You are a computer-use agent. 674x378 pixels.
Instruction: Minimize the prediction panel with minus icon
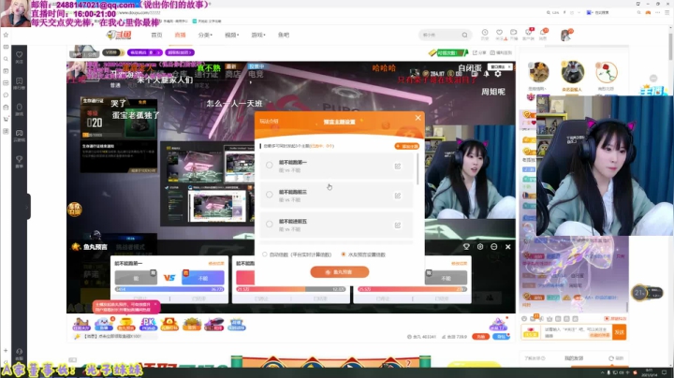[494, 247]
